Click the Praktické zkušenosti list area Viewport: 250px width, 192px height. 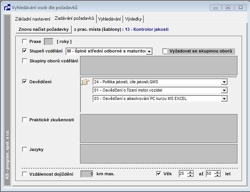(159, 129)
